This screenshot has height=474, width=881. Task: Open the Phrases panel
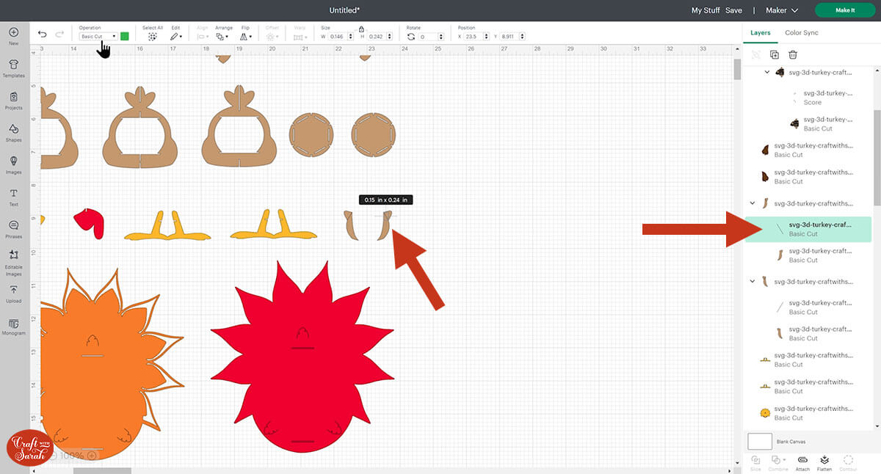coord(13,229)
